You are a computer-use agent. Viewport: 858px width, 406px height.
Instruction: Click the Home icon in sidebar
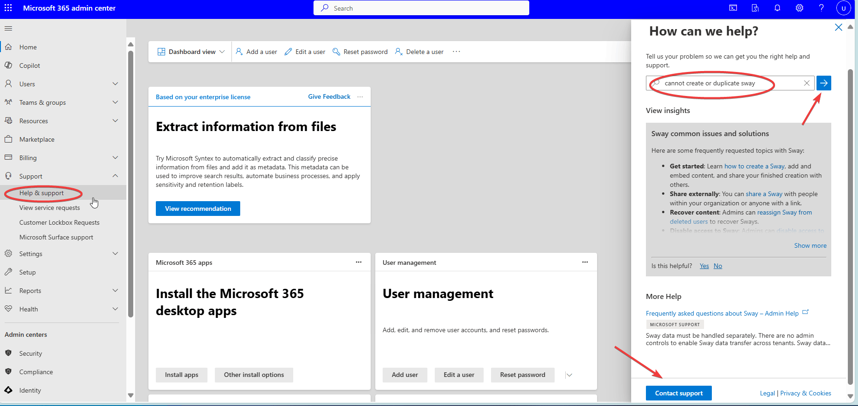click(x=8, y=47)
